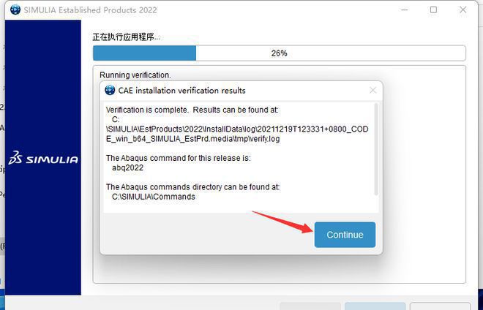Click the 26% progress bar label
483x310 pixels.
point(279,53)
